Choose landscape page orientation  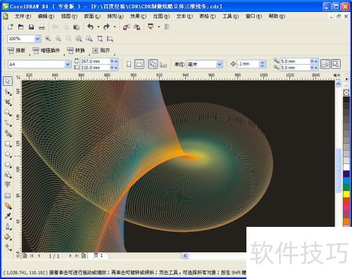tap(139, 64)
